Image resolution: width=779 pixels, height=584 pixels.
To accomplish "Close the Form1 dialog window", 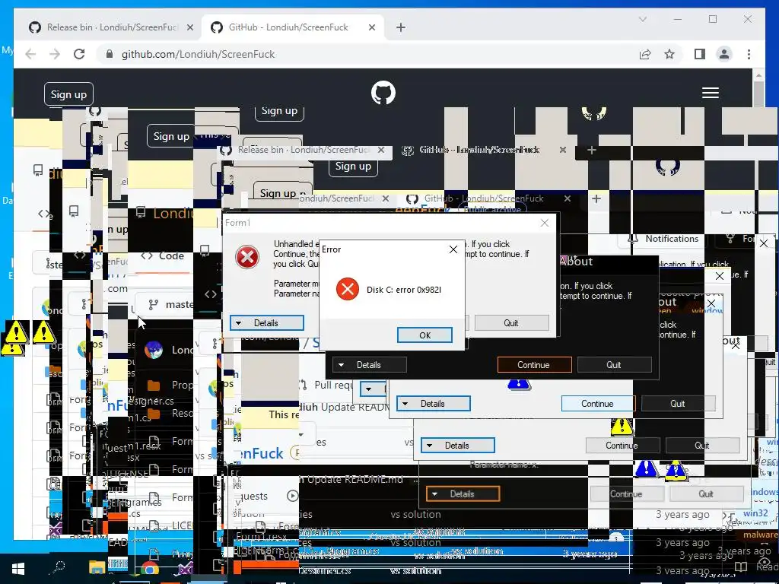I will coord(545,223).
